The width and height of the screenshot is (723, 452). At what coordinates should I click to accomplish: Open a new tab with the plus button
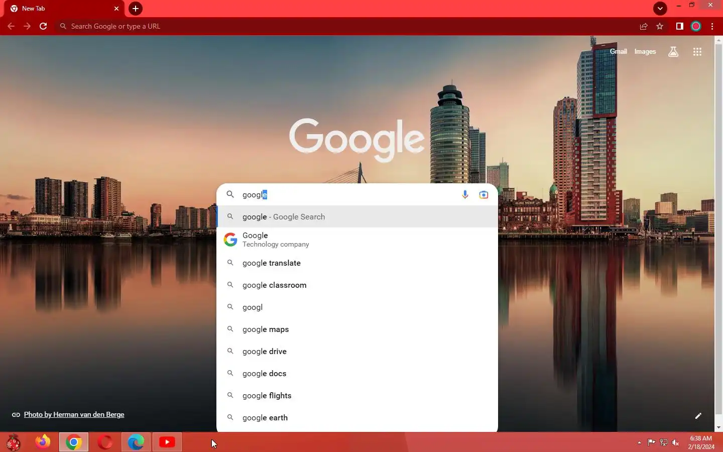coord(136,9)
